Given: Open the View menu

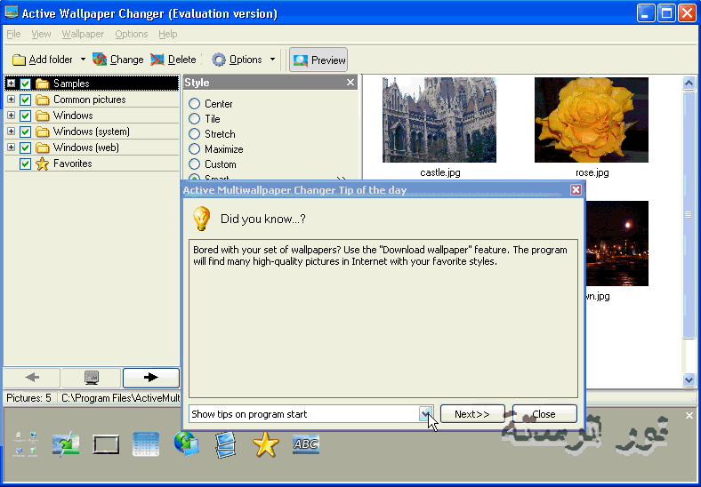Looking at the screenshot, I should click(x=41, y=34).
